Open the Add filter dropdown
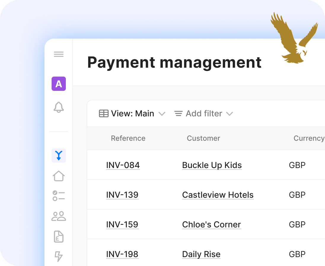The width and height of the screenshot is (325, 266). click(x=203, y=114)
